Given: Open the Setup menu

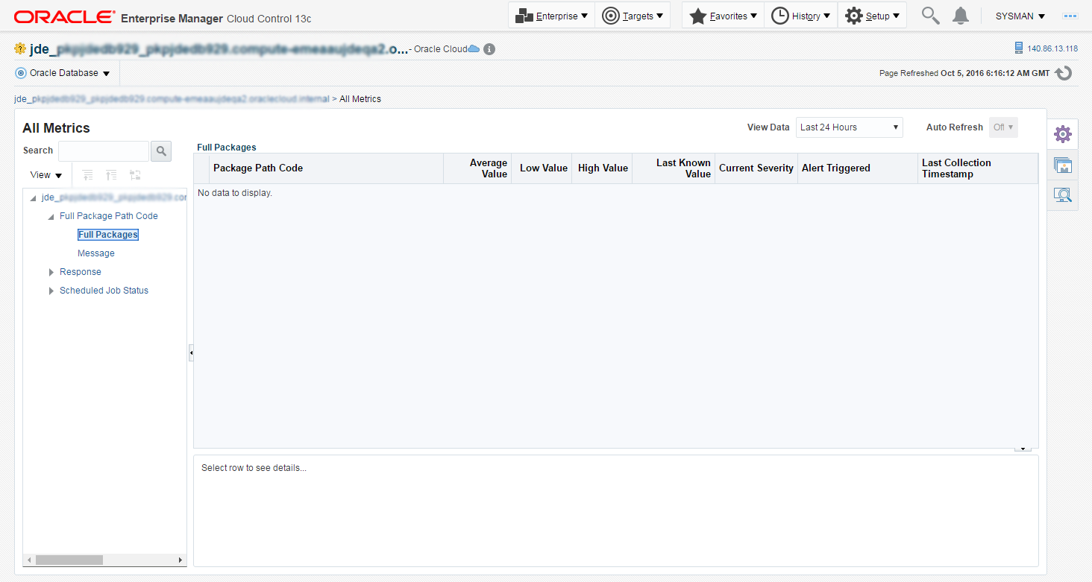Looking at the screenshot, I should (872, 16).
